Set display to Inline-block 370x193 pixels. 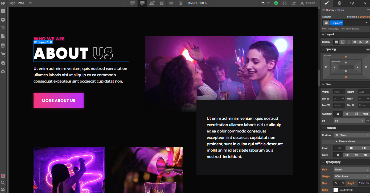tap(355, 42)
